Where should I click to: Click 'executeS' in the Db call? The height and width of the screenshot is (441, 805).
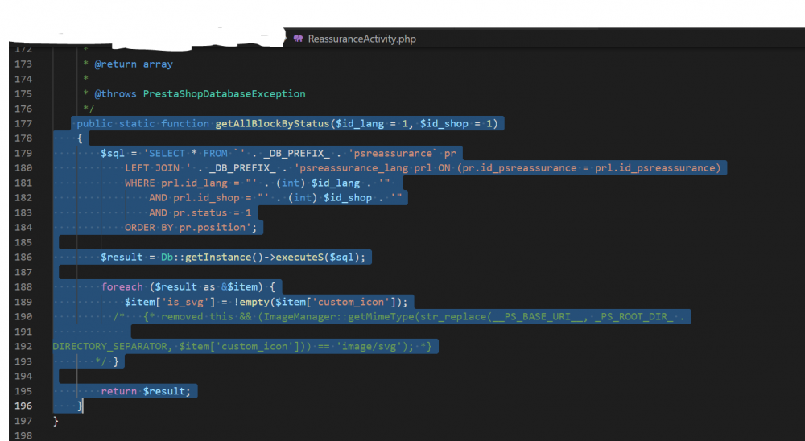click(x=299, y=258)
